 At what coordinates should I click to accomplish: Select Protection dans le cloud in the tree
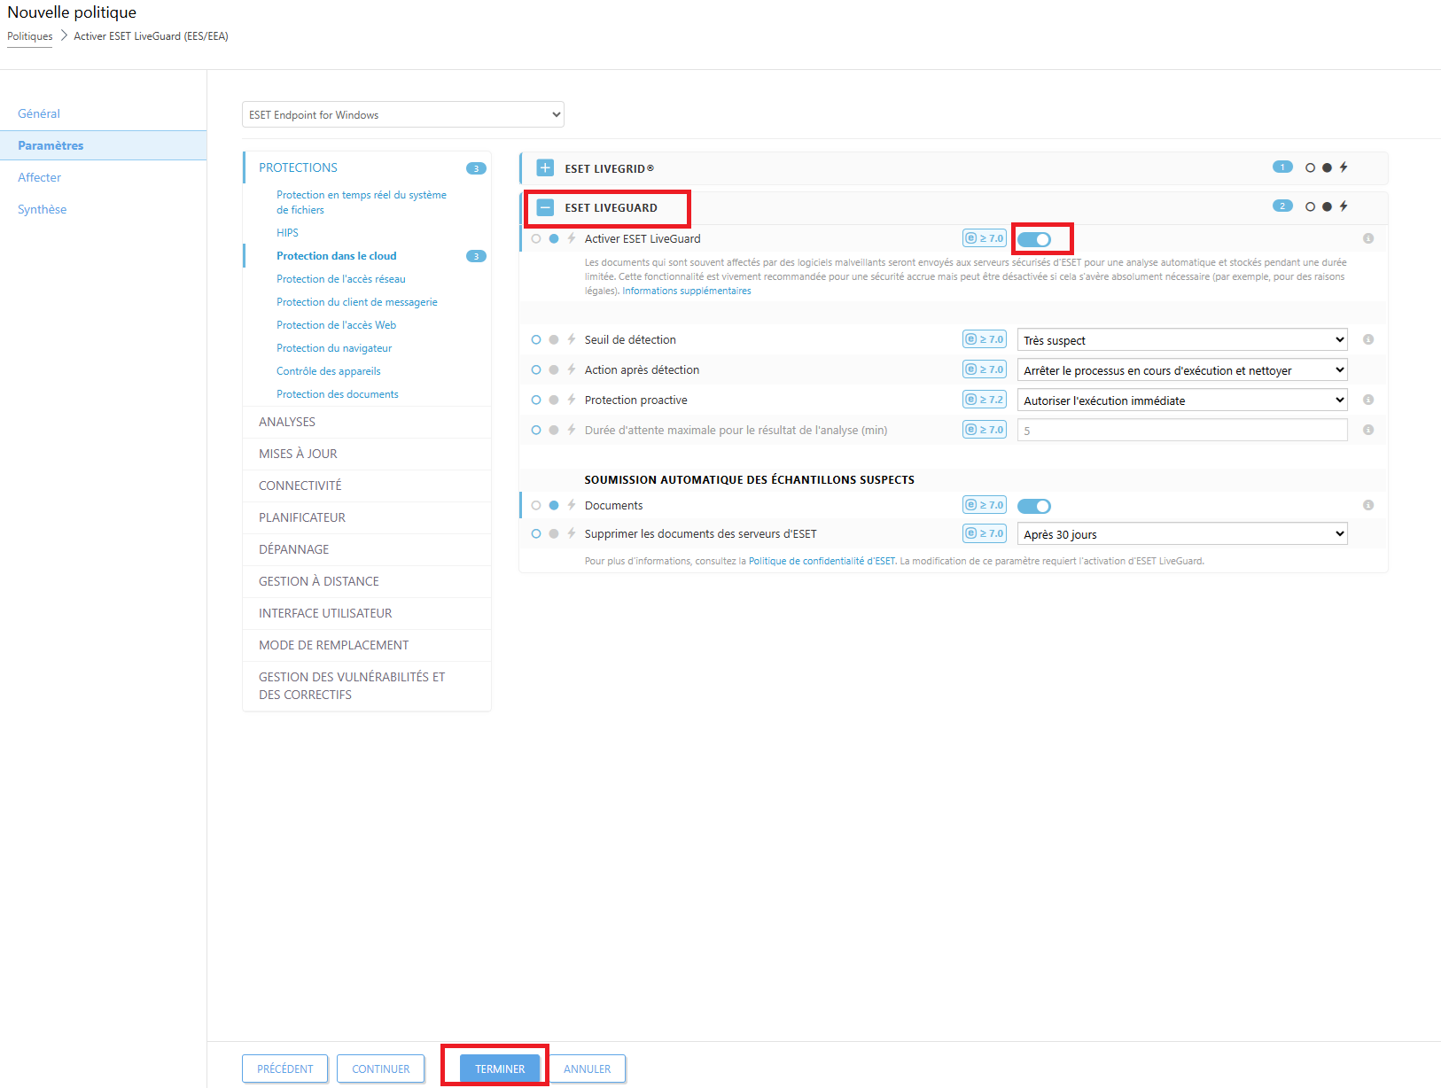337,256
